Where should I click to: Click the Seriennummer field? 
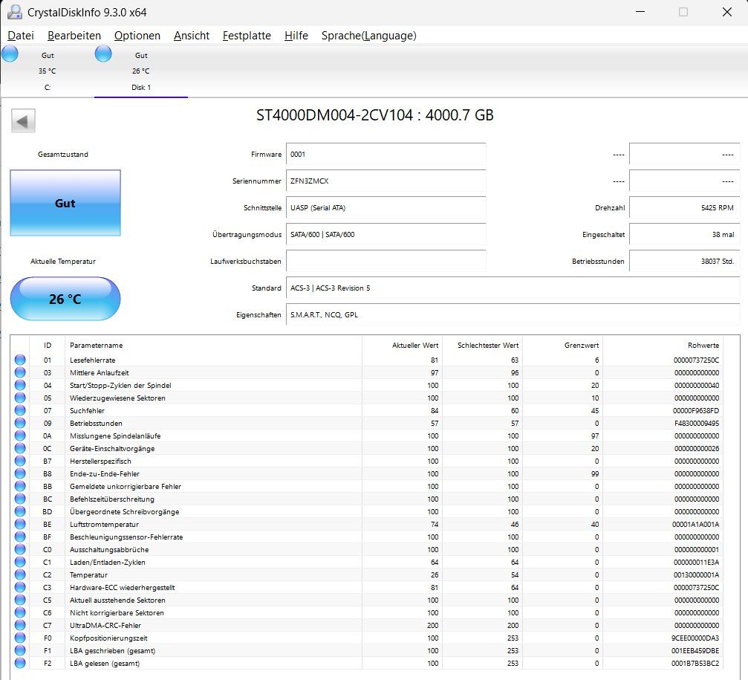click(386, 181)
